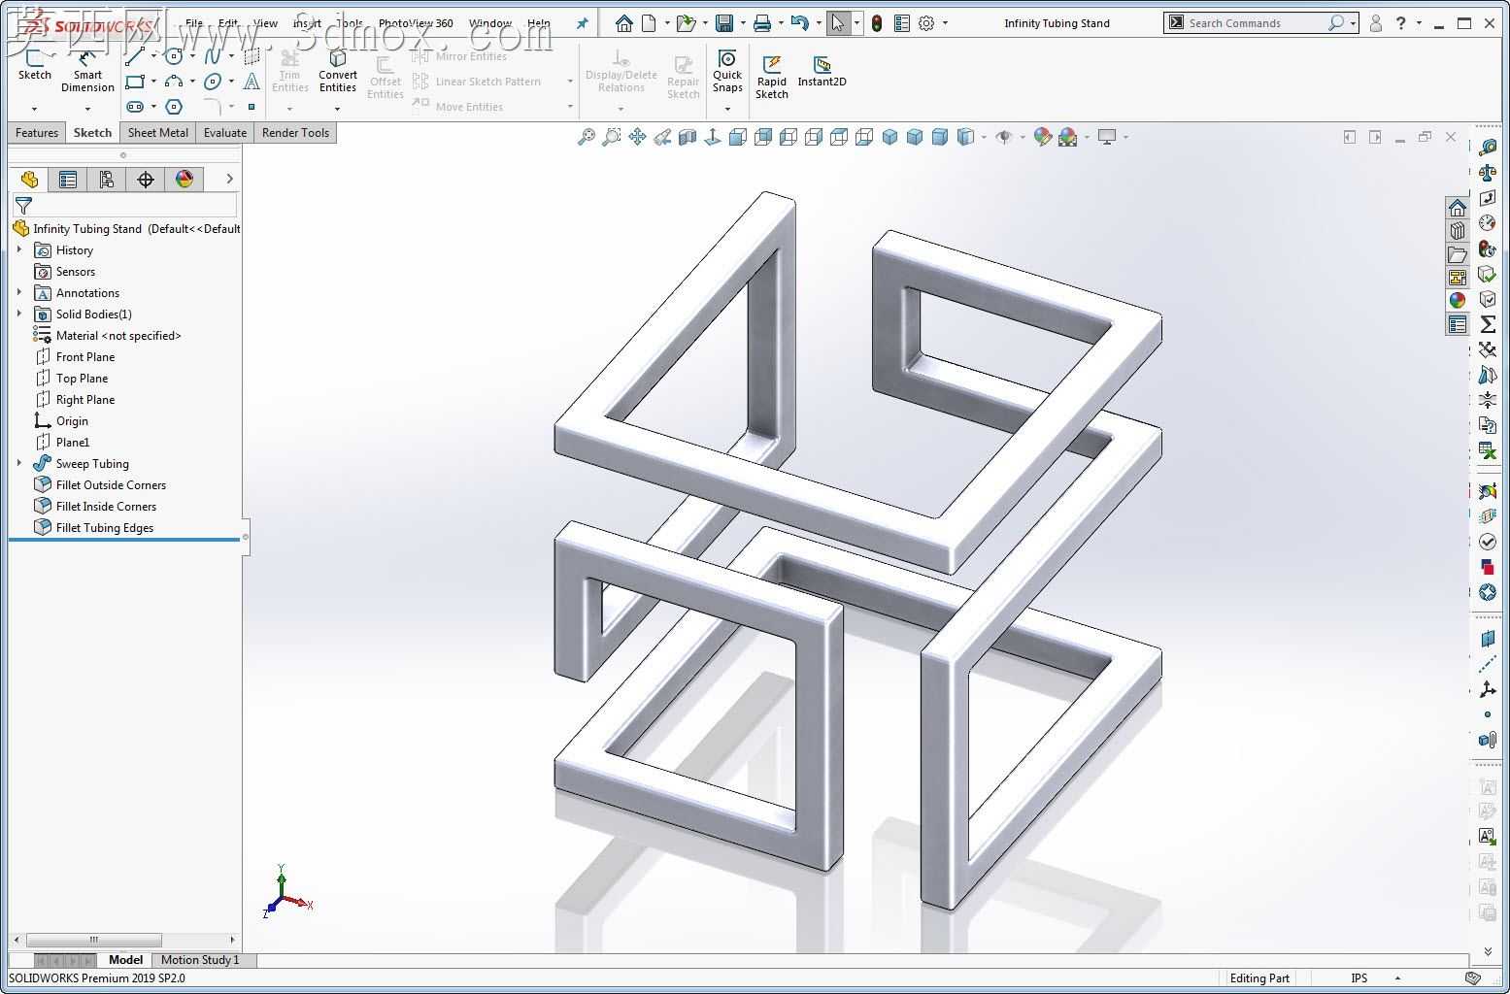
Task: Open the File menu
Action: 194,23
